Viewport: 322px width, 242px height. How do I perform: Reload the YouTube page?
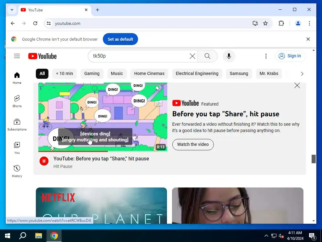pyautogui.click(x=35, y=23)
